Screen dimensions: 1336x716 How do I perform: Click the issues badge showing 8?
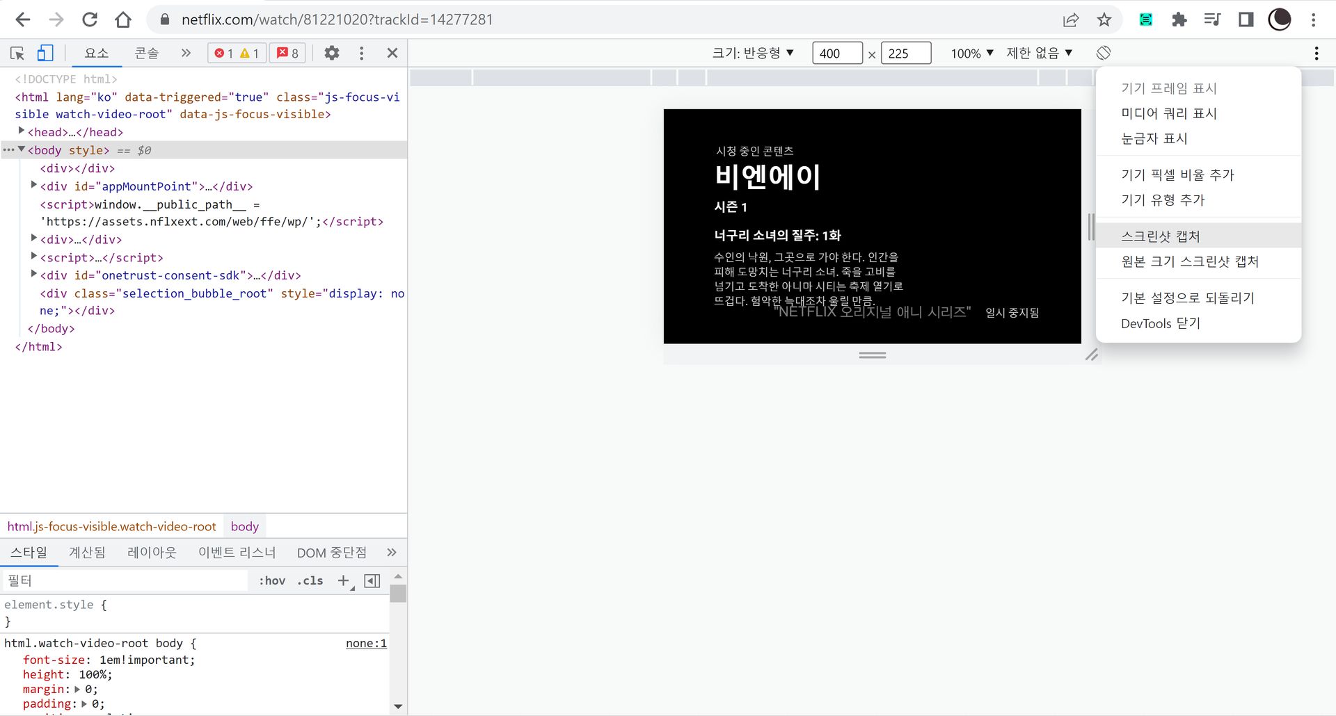point(288,53)
